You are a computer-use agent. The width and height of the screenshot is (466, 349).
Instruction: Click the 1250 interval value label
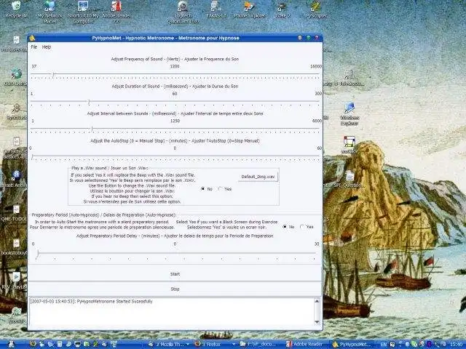pyautogui.click(x=175, y=121)
